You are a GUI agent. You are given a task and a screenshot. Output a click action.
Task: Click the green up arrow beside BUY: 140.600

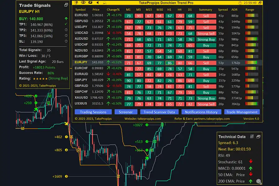[x=66, y=19]
